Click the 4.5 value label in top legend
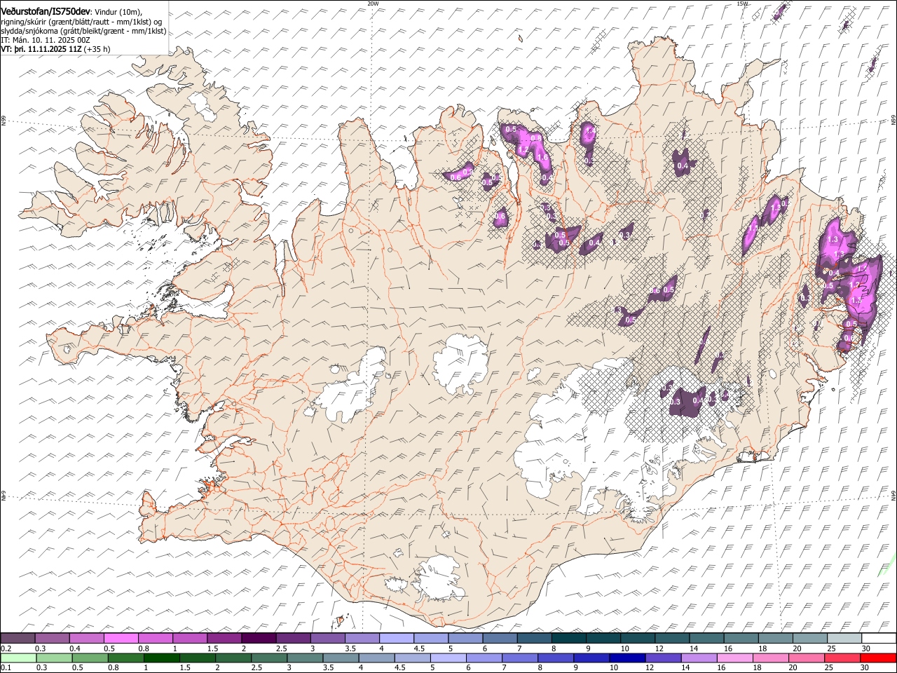 419,648
